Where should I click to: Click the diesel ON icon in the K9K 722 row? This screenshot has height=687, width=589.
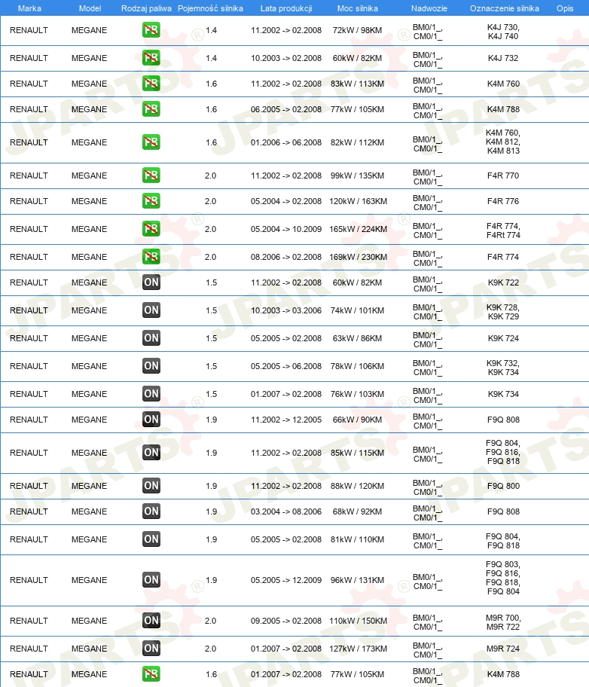tap(151, 282)
